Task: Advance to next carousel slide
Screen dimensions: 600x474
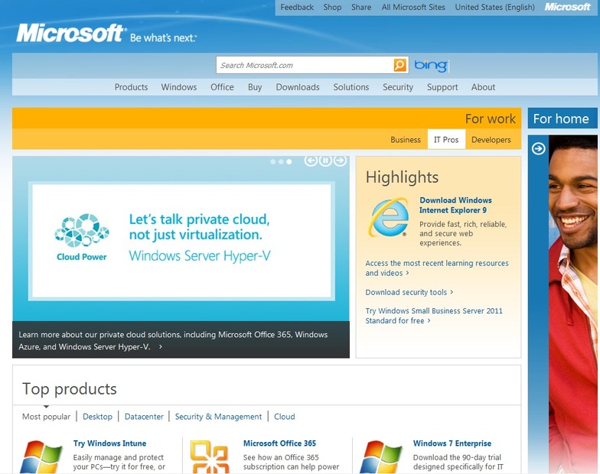Action: tap(340, 161)
